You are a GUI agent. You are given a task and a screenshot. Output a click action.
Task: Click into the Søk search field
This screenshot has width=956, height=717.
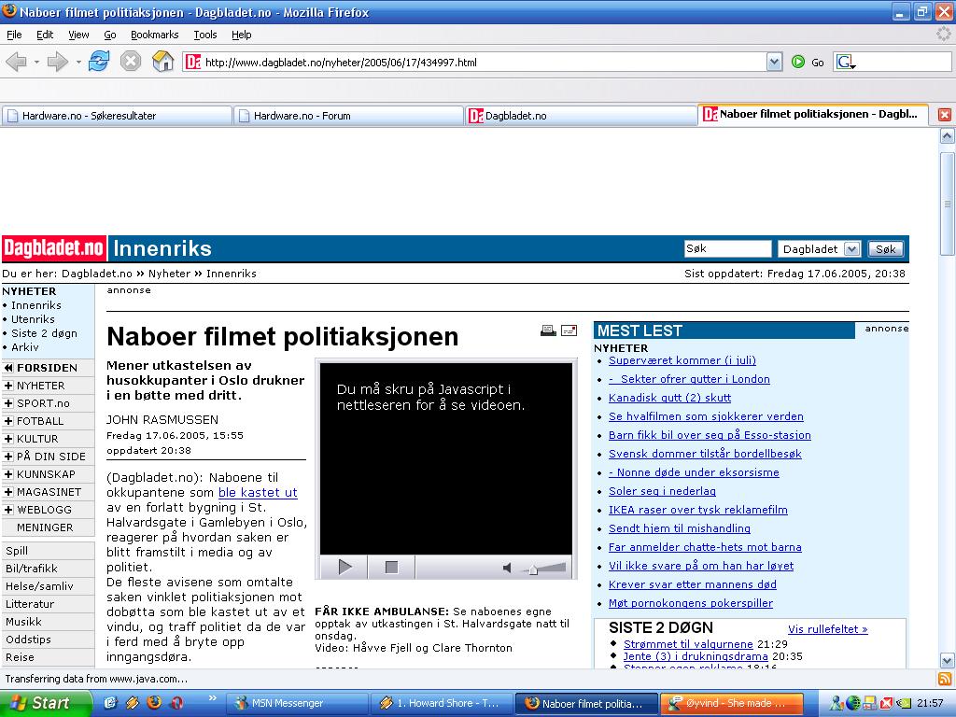[x=727, y=248]
